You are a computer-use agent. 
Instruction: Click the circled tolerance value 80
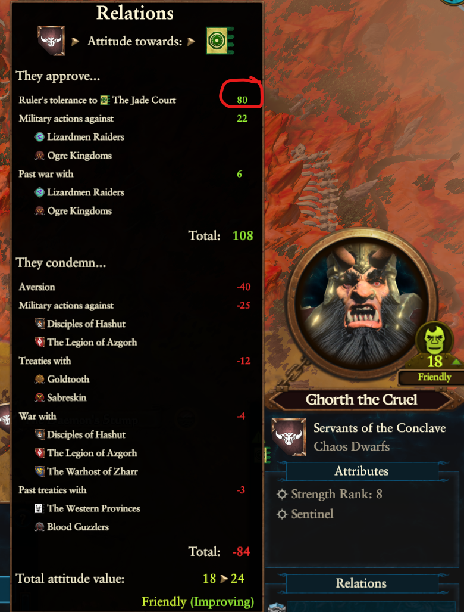242,100
